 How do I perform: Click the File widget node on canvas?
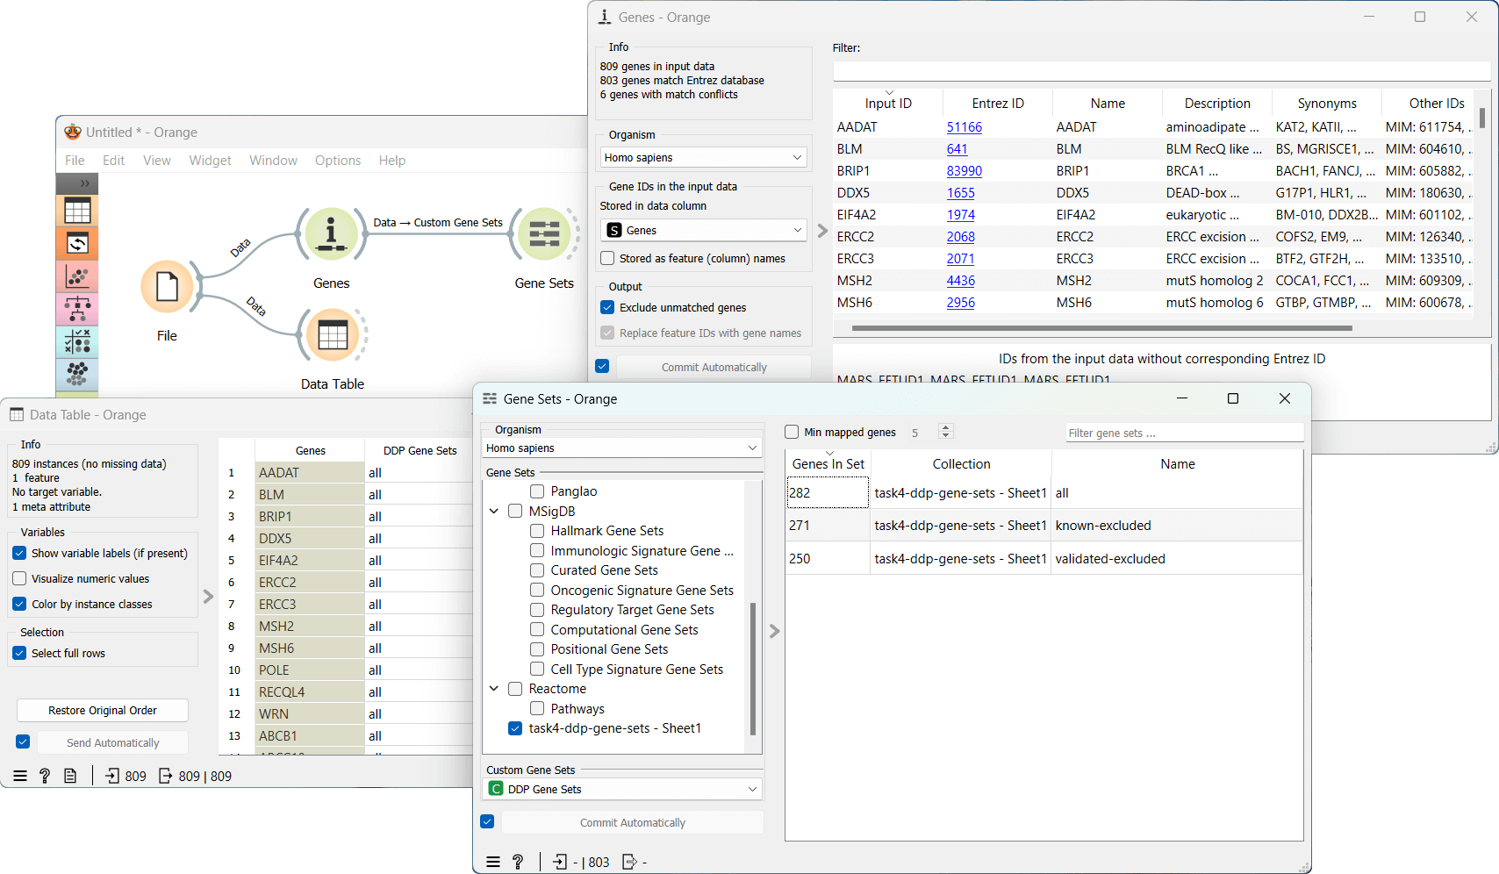click(x=167, y=287)
